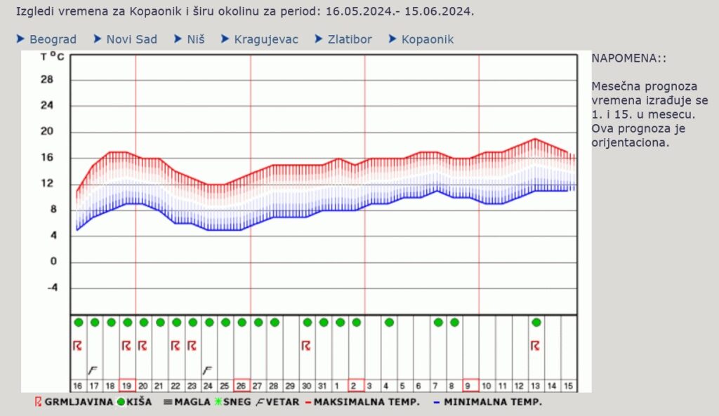Click the thunder icon on day 30
The width and height of the screenshot is (719, 416).
tap(306, 346)
